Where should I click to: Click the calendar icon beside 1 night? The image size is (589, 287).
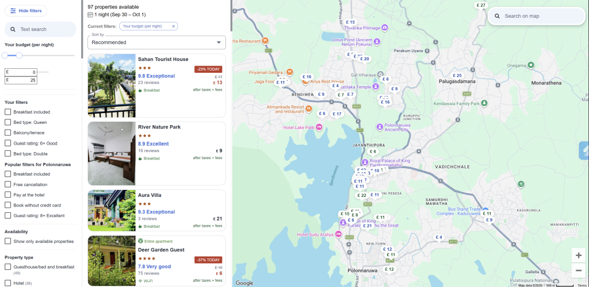[x=90, y=14]
